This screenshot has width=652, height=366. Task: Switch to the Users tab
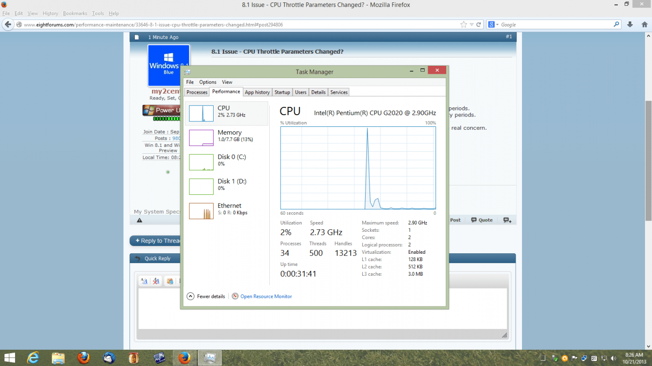pyautogui.click(x=301, y=92)
